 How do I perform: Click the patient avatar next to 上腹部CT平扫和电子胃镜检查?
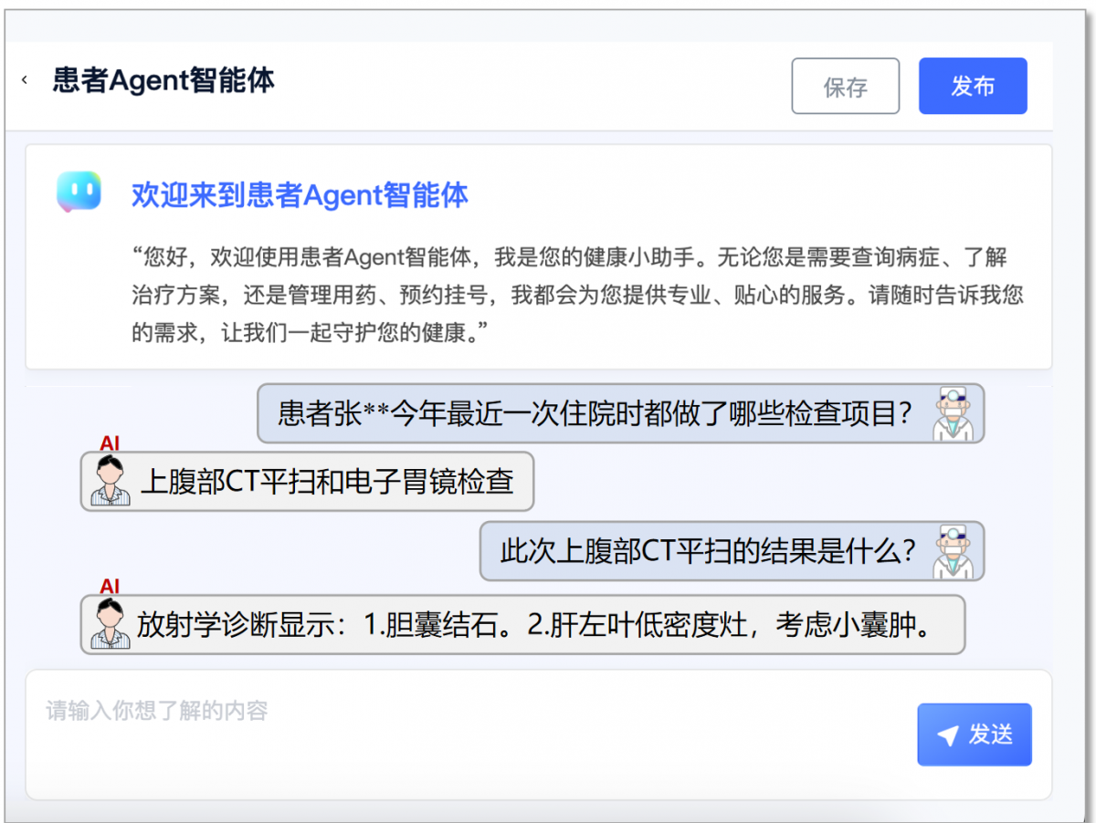pos(111,482)
